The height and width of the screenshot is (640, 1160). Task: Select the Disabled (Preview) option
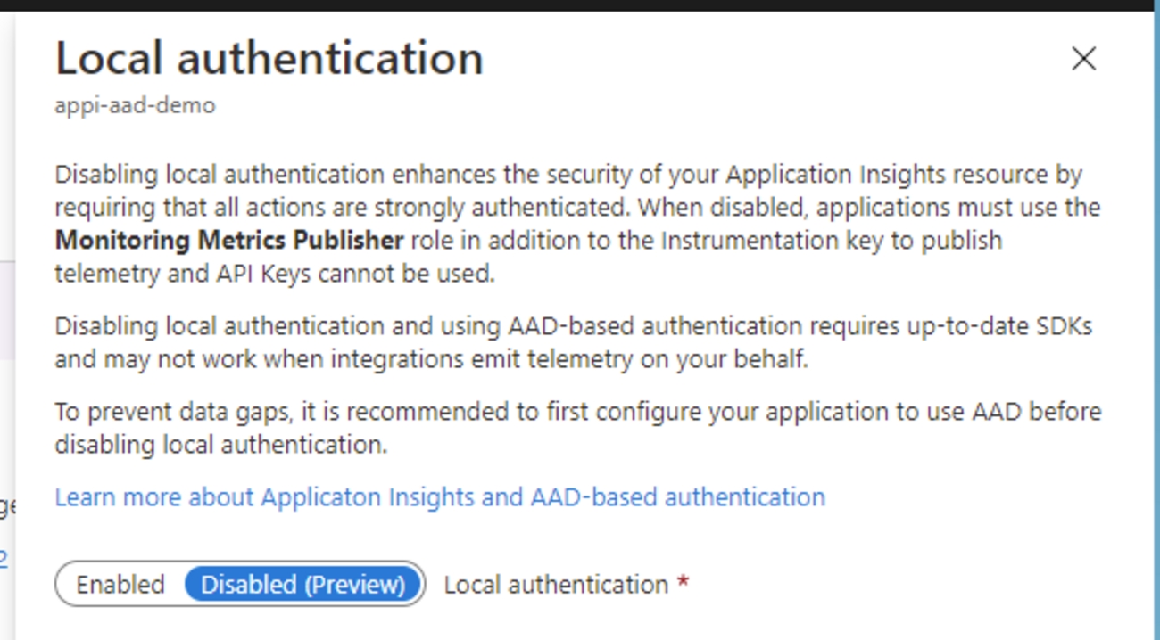(302, 585)
